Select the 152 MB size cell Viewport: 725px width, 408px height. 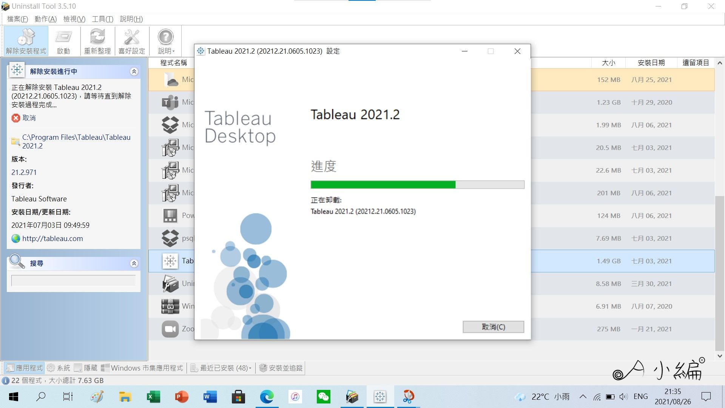609,80
